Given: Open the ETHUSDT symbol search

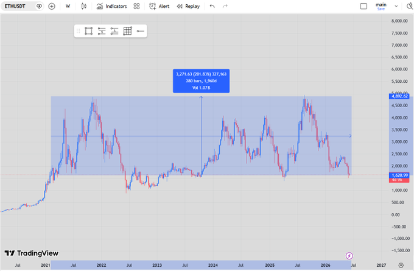Looking at the screenshot, I should coord(15,6).
